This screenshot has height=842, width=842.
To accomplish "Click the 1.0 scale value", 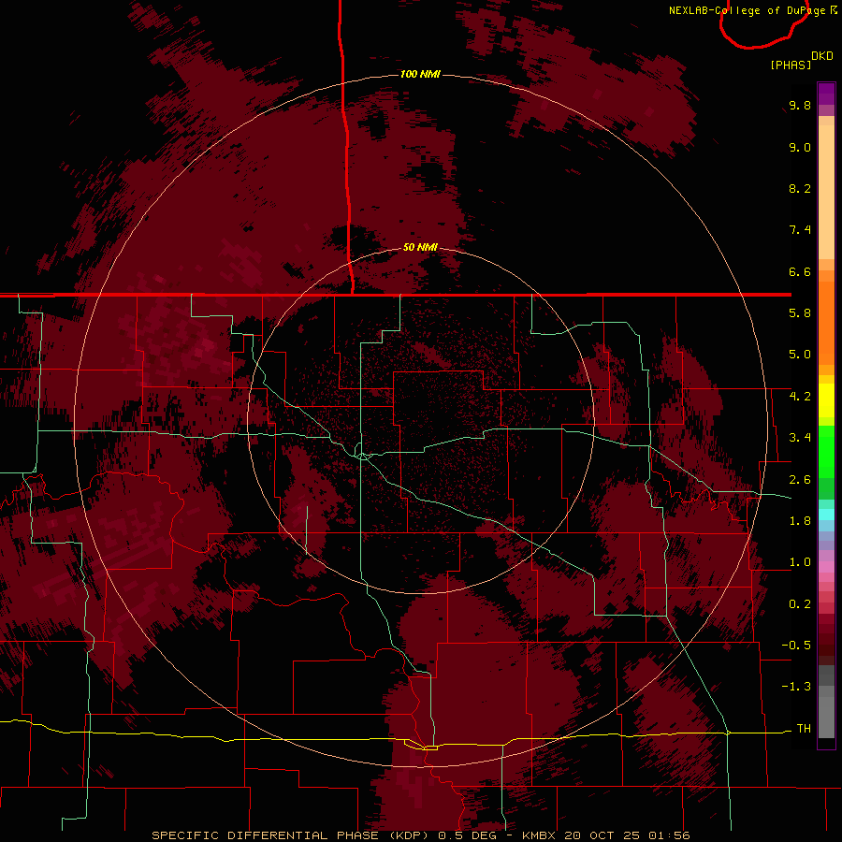I will click(800, 562).
